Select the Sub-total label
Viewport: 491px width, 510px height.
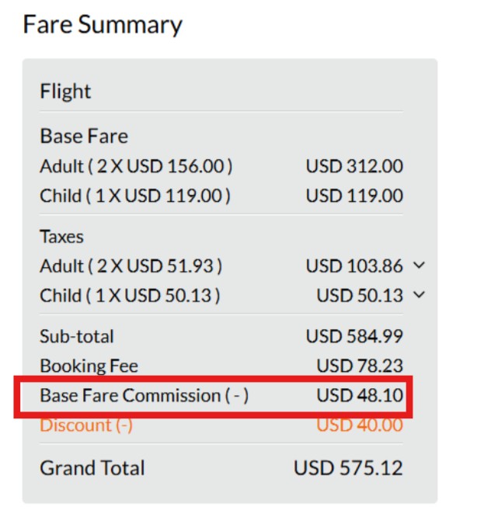[x=77, y=336]
